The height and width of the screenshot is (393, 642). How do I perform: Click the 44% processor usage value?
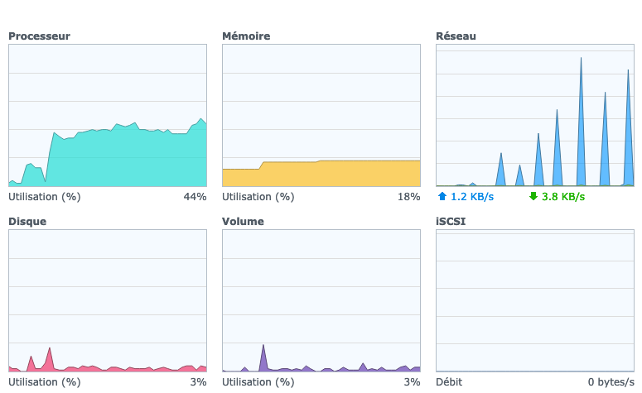195,197
